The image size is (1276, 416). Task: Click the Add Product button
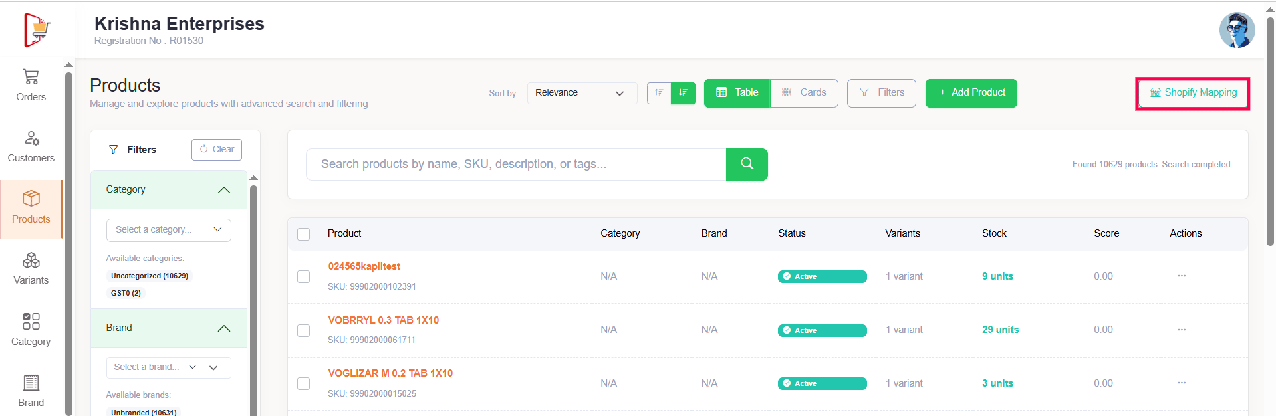971,93
